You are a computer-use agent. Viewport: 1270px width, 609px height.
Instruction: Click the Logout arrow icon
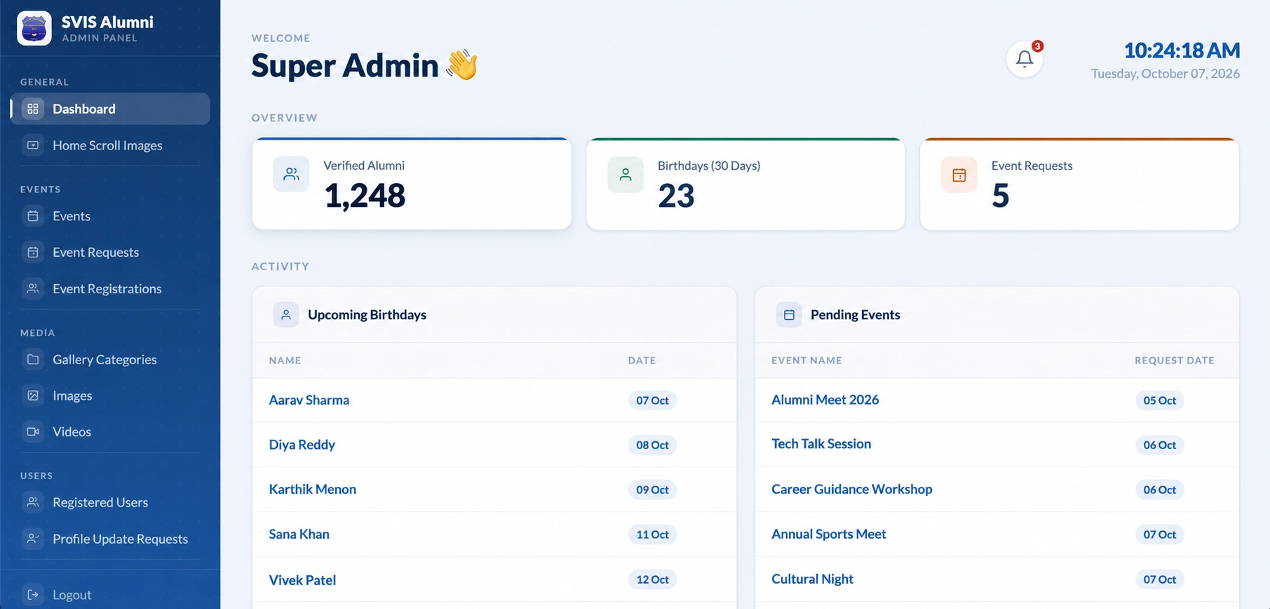tap(33, 595)
